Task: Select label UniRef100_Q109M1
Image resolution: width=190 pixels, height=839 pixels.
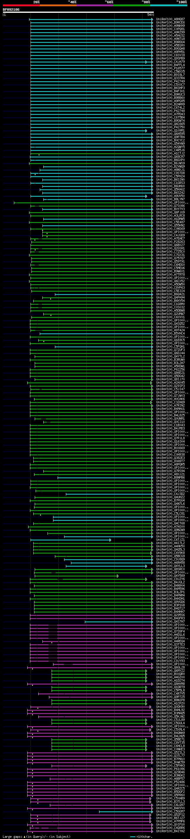Action: pyautogui.click(x=170, y=131)
